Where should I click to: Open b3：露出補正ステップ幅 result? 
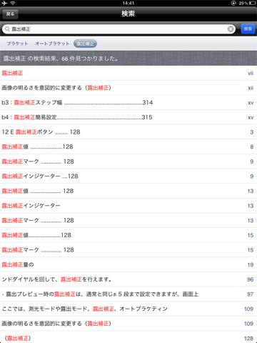128,103
